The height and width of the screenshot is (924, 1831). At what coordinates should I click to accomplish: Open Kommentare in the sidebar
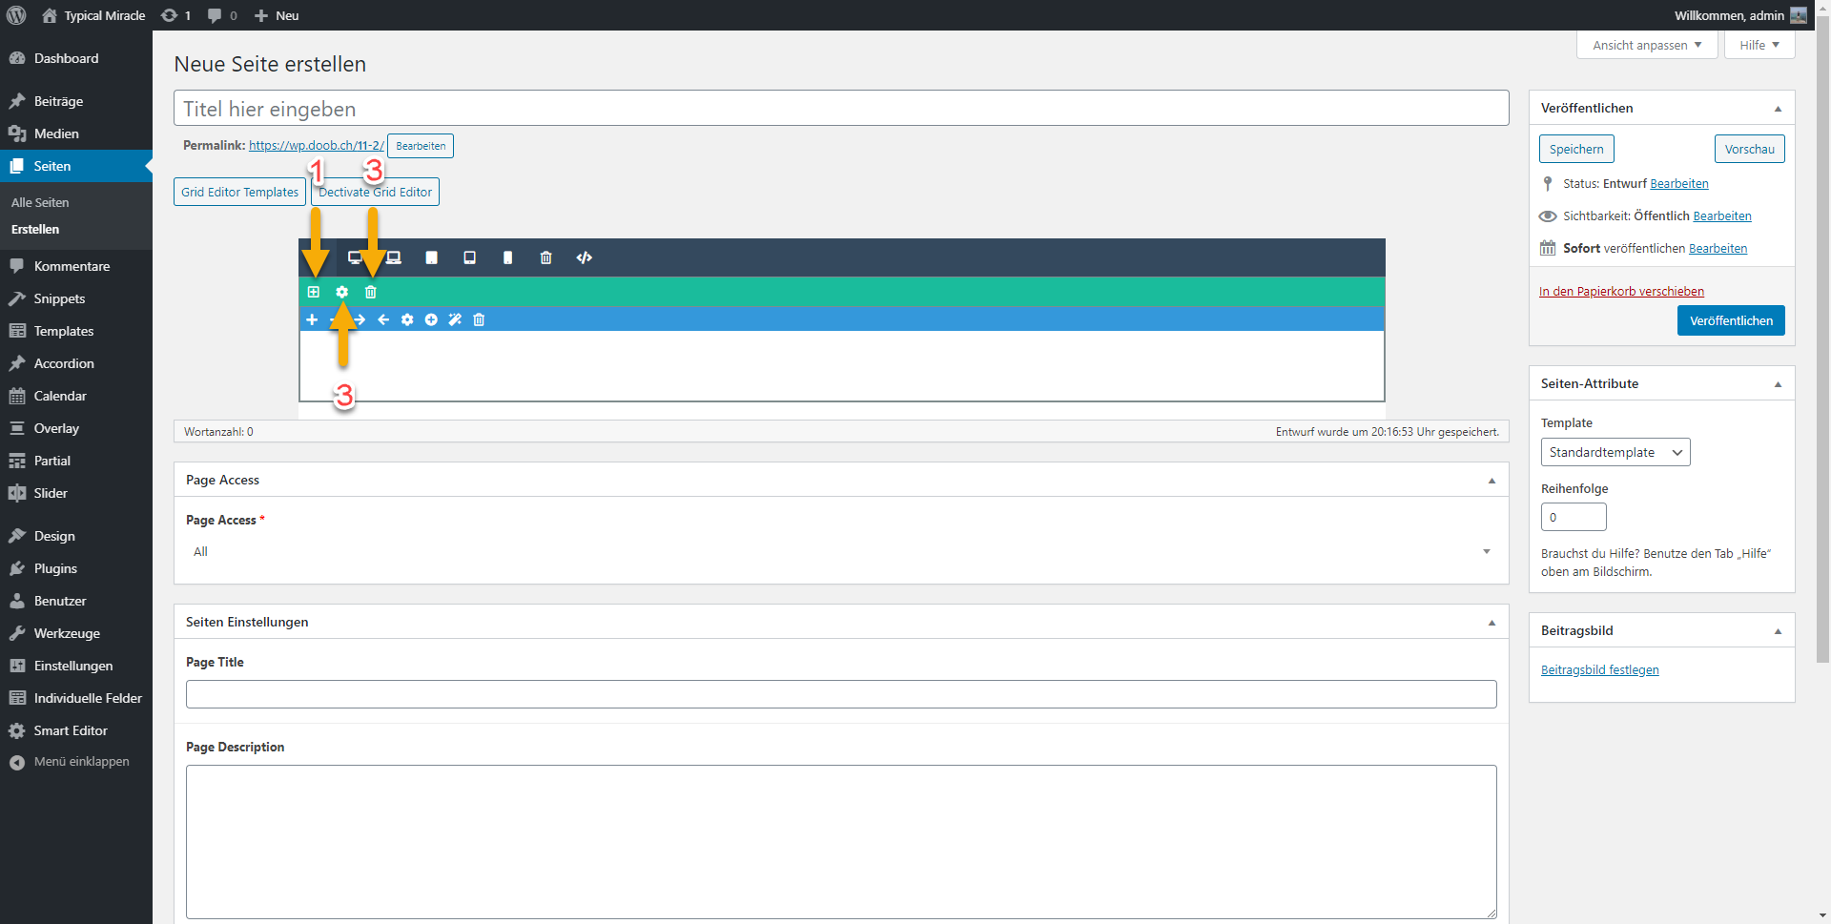tap(76, 266)
